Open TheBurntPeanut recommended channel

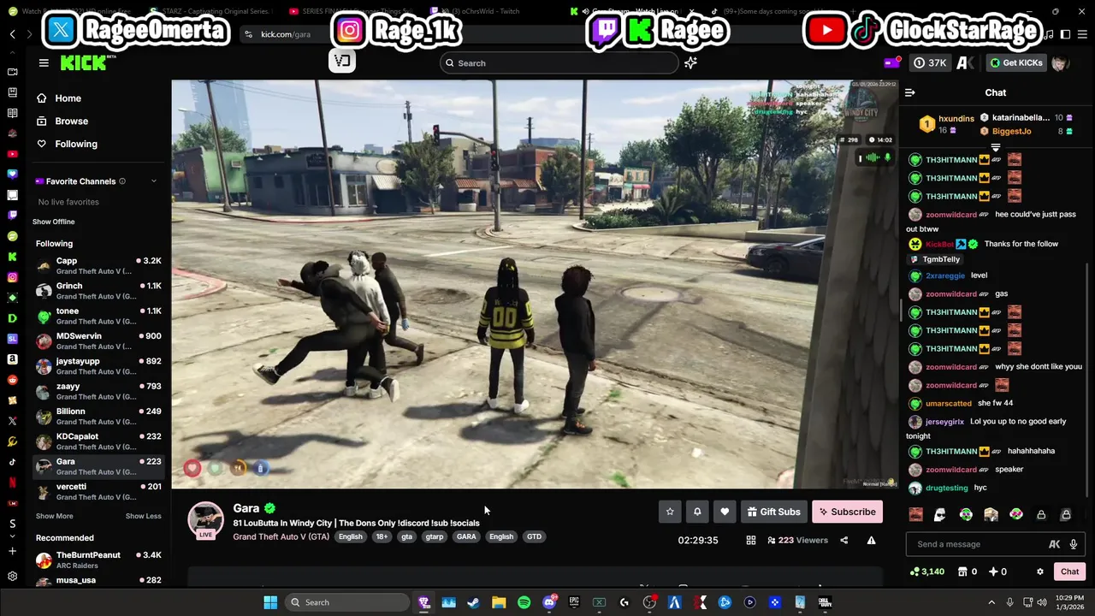98,560
